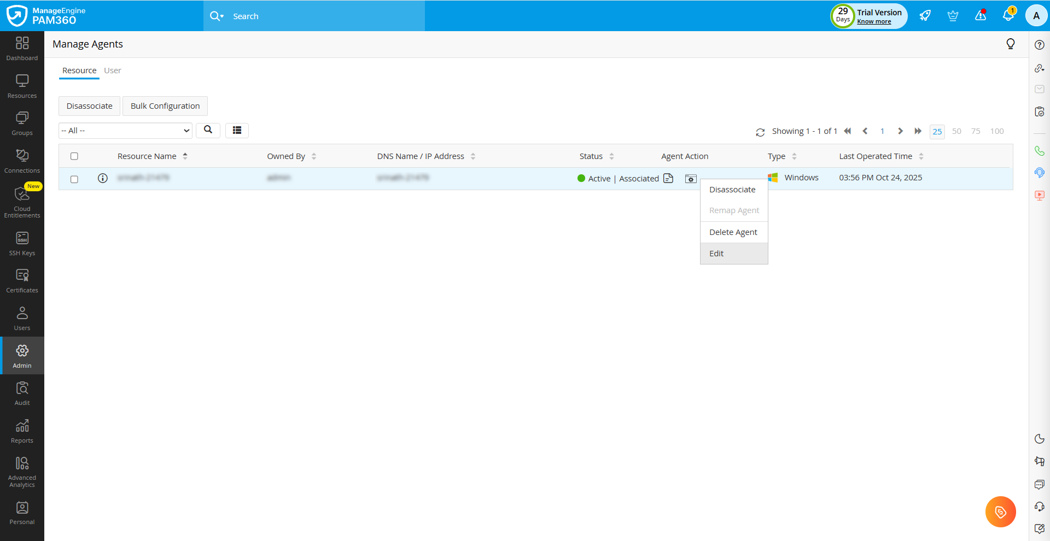Viewport: 1050px width, 541px height.
Task: Open the Dashboard sidebar icon
Action: tap(22, 49)
